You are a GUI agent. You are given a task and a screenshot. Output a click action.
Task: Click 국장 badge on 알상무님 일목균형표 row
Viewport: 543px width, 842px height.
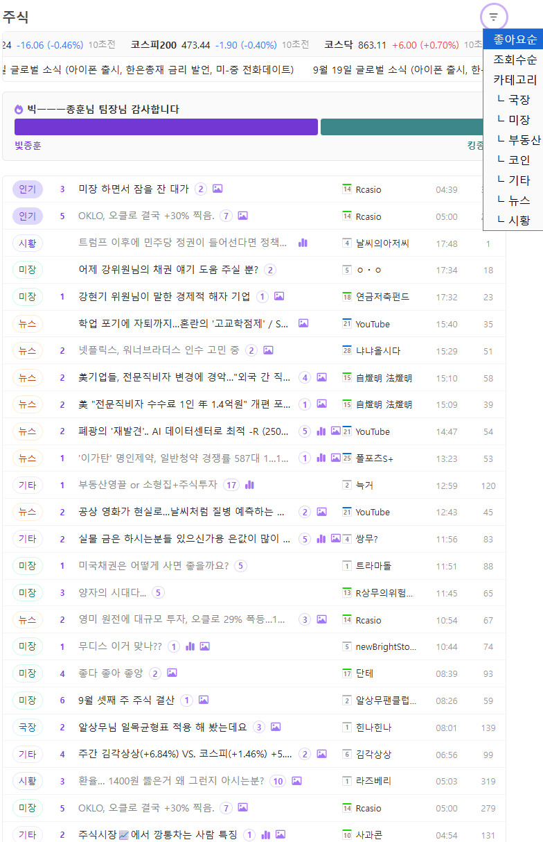28,728
